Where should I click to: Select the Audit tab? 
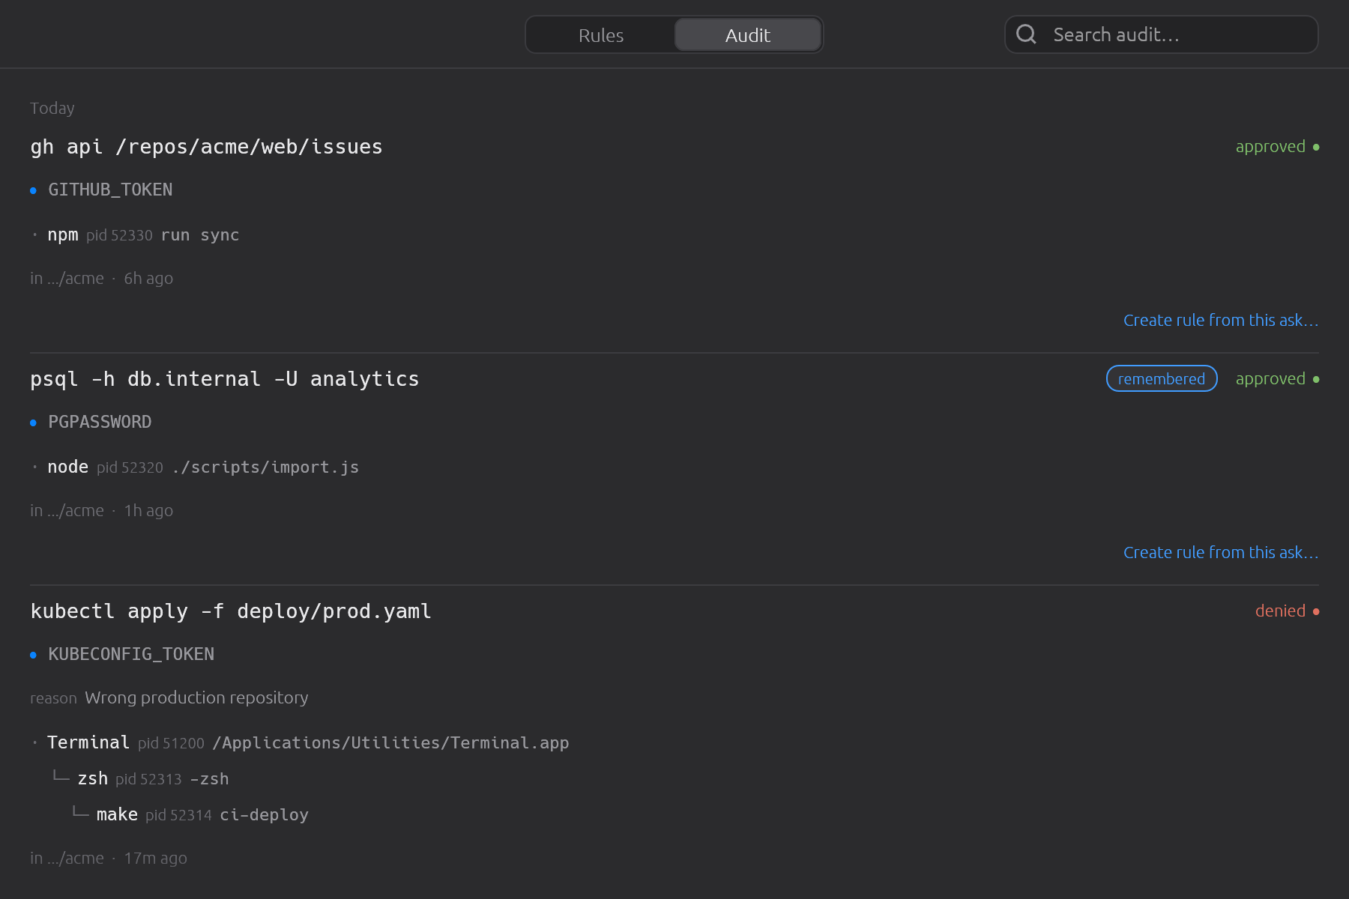point(747,35)
